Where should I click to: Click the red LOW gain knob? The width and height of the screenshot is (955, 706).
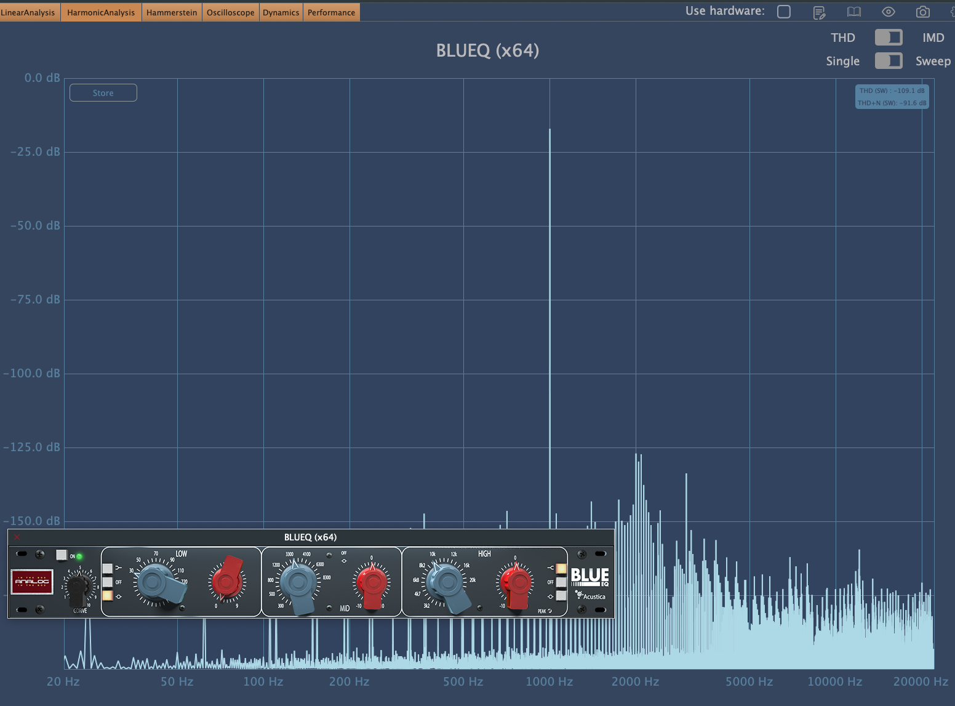click(x=227, y=580)
